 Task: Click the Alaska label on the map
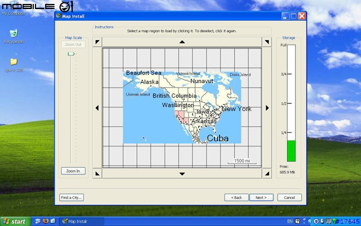(x=149, y=82)
